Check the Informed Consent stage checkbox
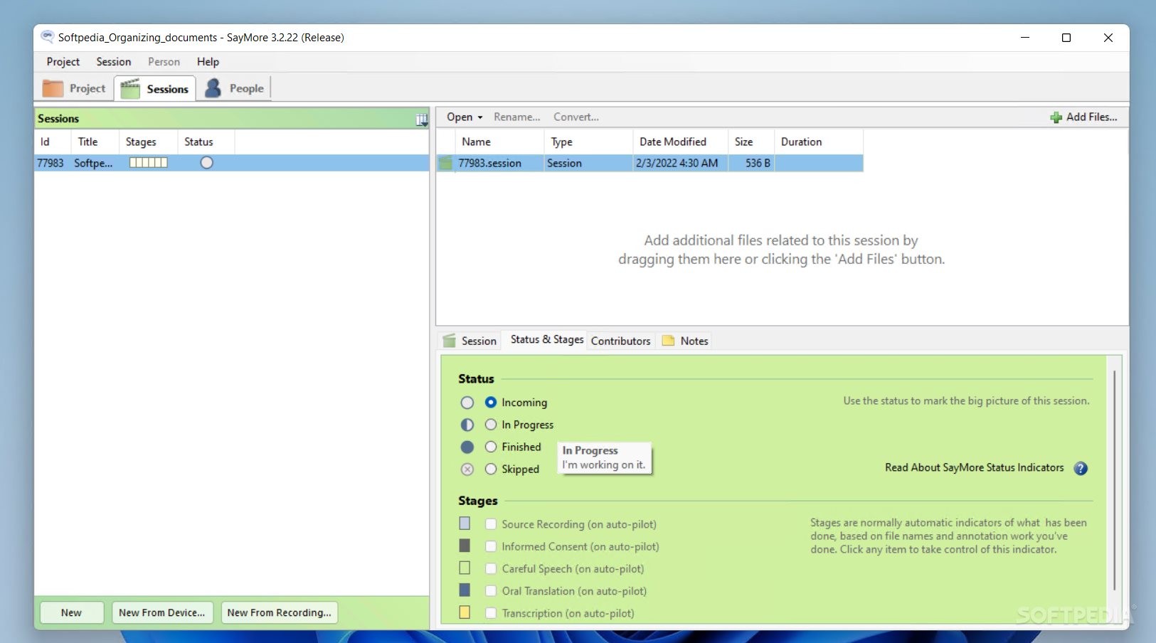 491,546
